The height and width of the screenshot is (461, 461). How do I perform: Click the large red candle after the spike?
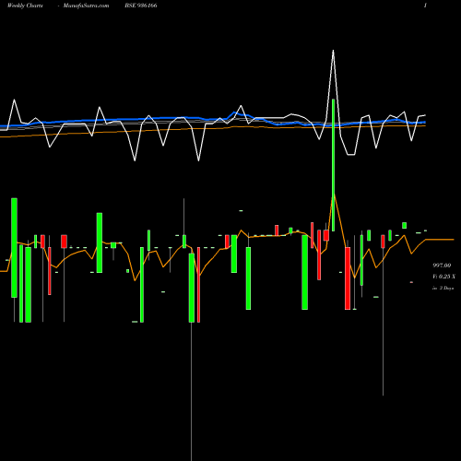(x=348, y=278)
